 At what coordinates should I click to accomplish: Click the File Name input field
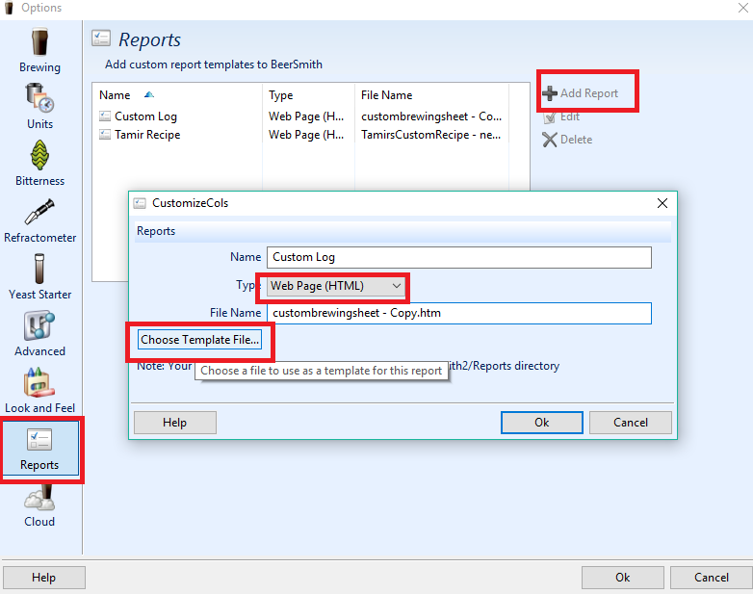point(459,313)
